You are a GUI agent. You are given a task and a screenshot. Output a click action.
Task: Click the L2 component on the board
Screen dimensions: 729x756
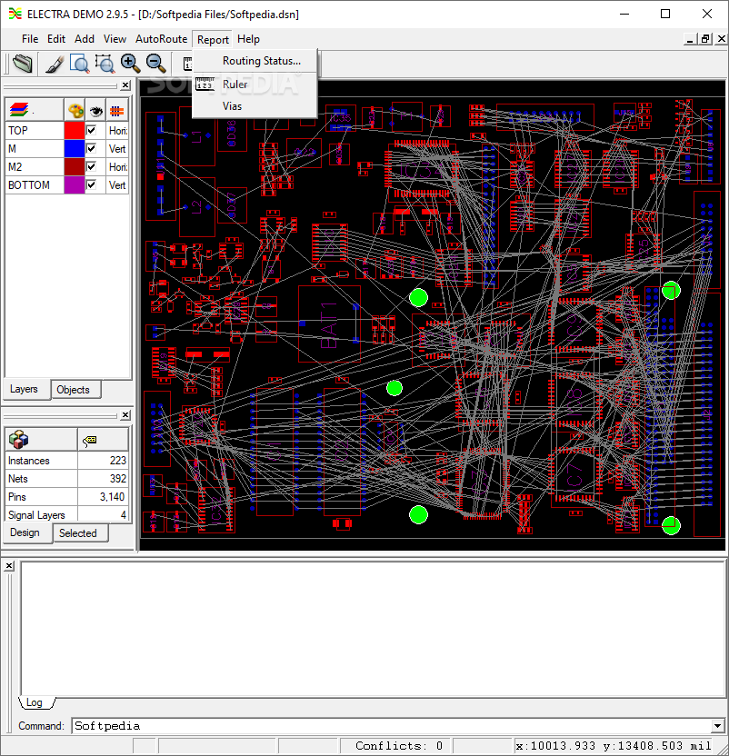pos(197,207)
